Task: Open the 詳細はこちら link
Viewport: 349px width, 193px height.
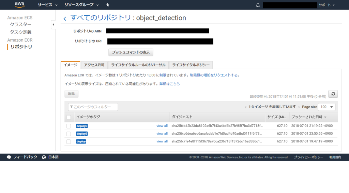Action: 170,84
